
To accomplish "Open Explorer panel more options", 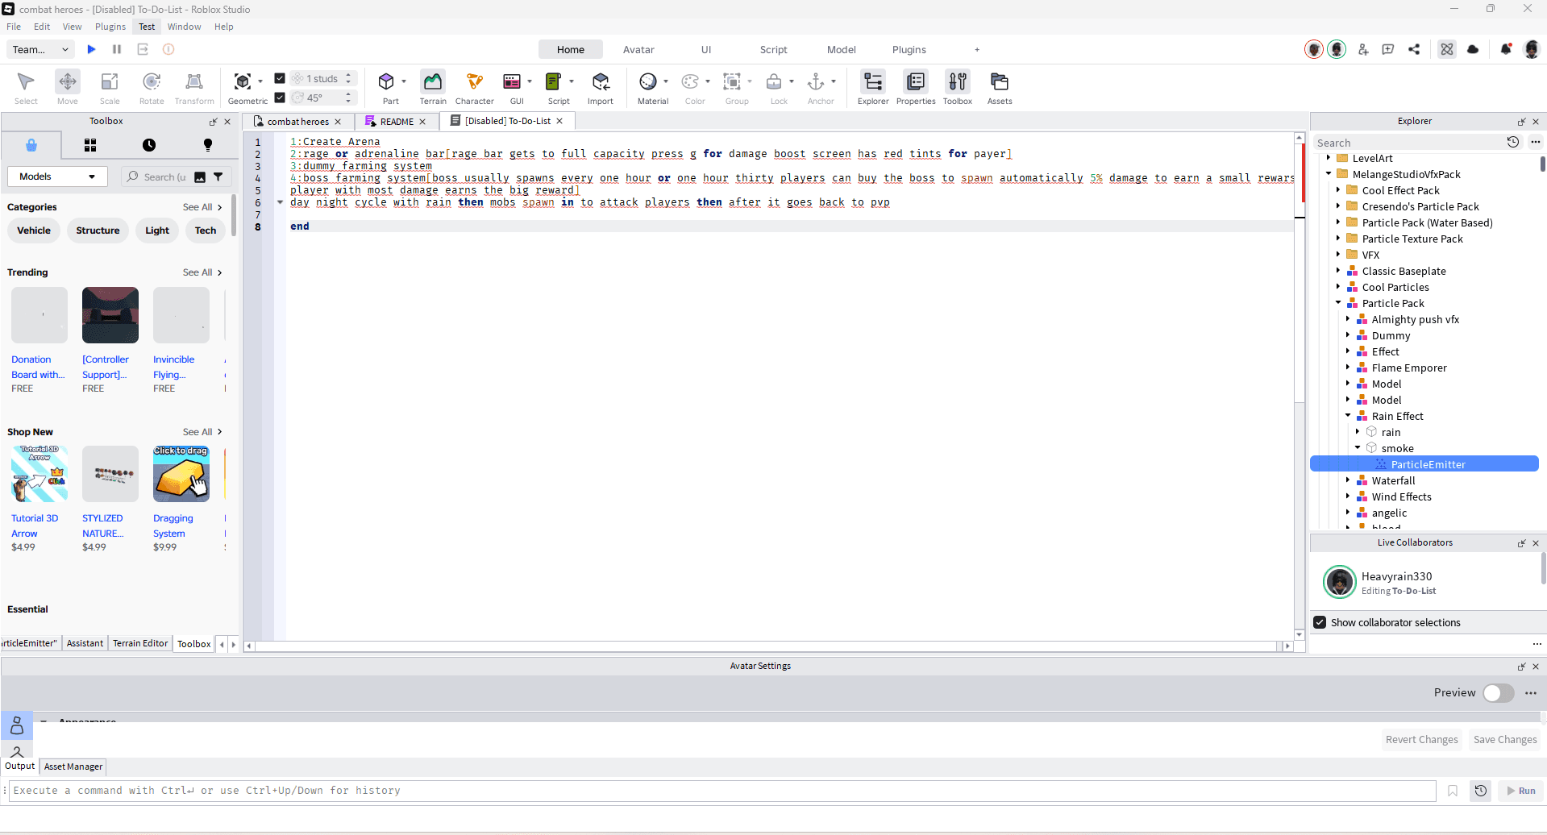I will click(x=1536, y=143).
